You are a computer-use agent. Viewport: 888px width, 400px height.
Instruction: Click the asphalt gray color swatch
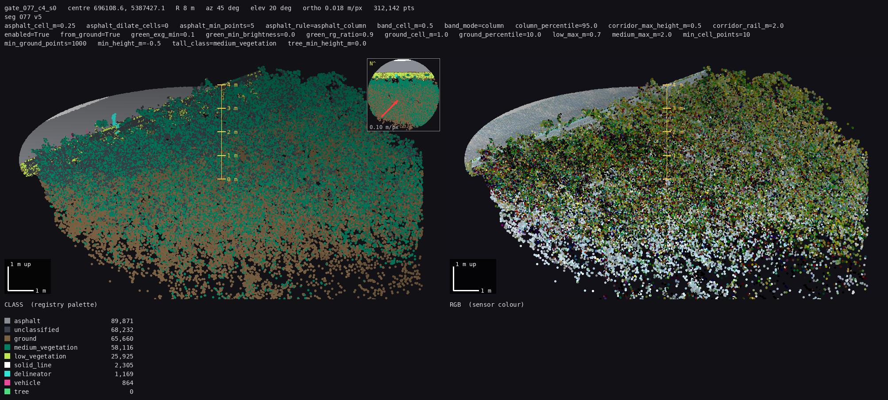pos(7,321)
